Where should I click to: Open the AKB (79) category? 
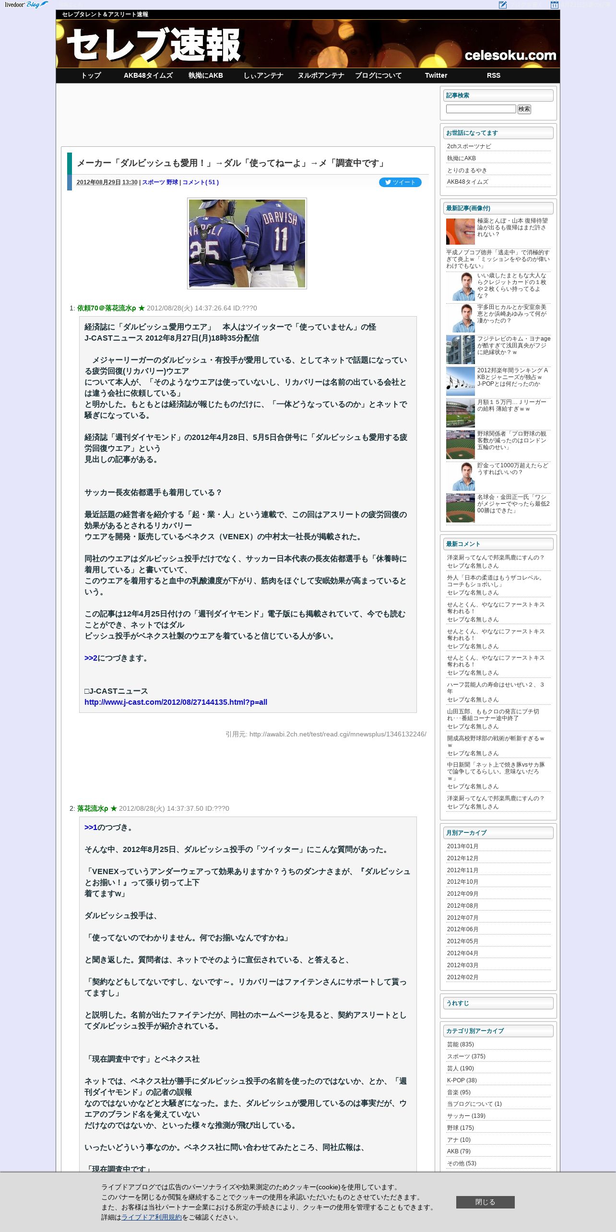[459, 1151]
